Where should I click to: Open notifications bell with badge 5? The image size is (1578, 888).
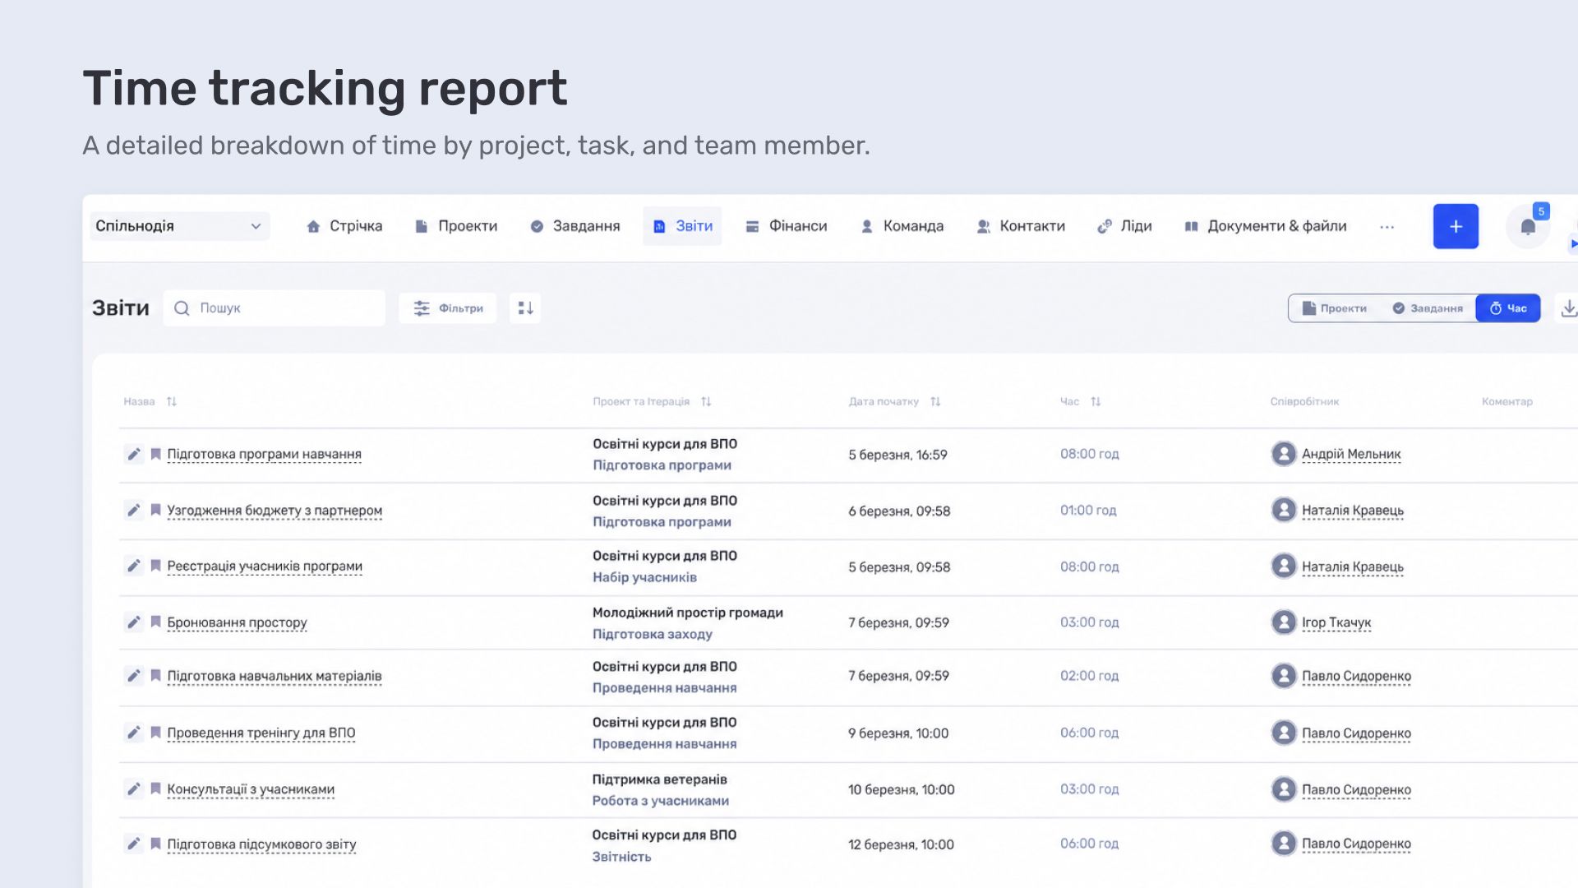pyautogui.click(x=1528, y=226)
